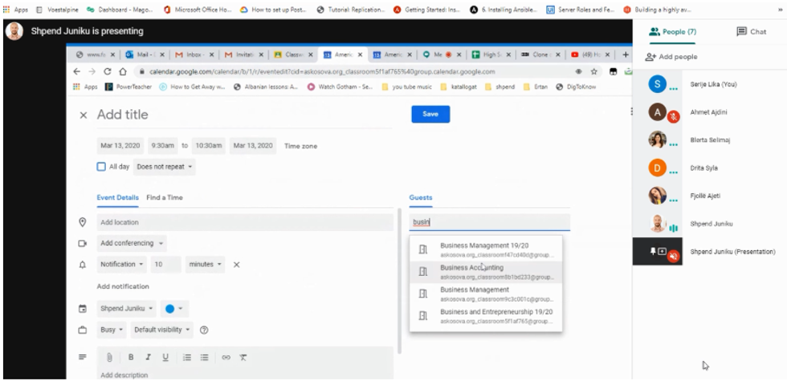Screen dimensions: 787x385
Task: Click the attach file paperclip icon
Action: point(109,357)
